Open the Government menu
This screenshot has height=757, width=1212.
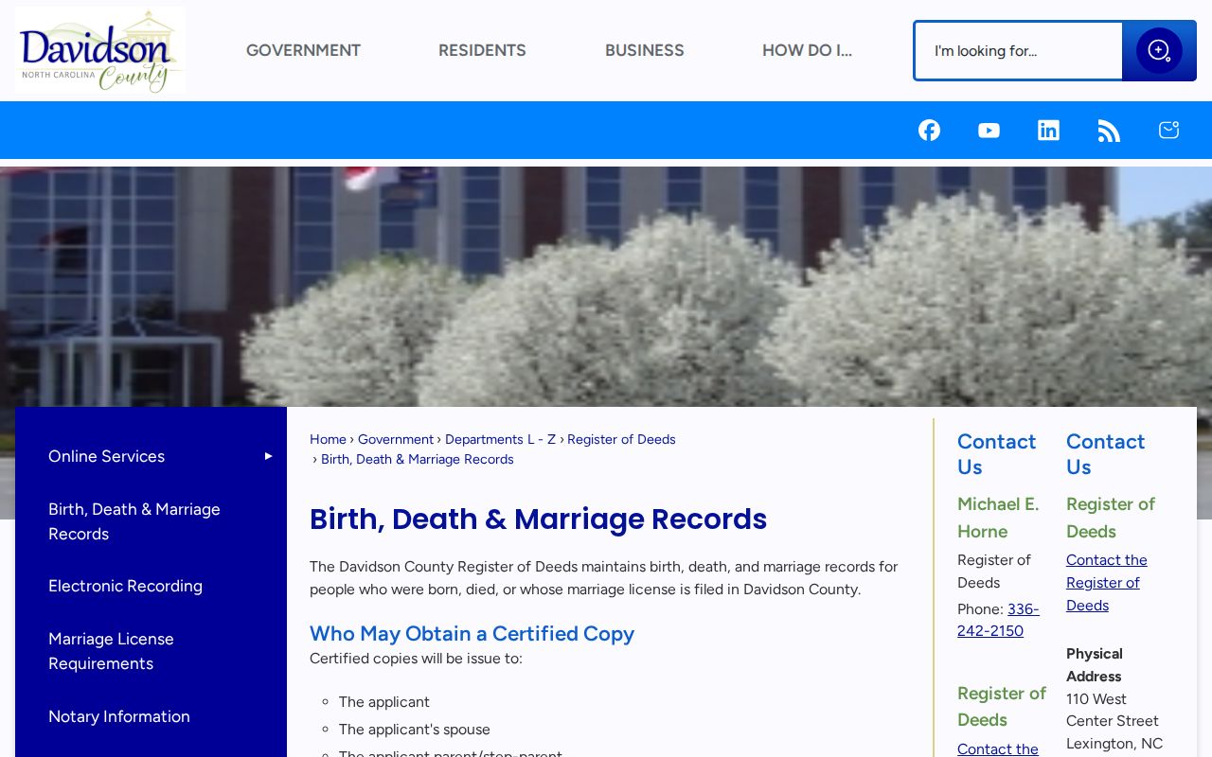coord(303,50)
